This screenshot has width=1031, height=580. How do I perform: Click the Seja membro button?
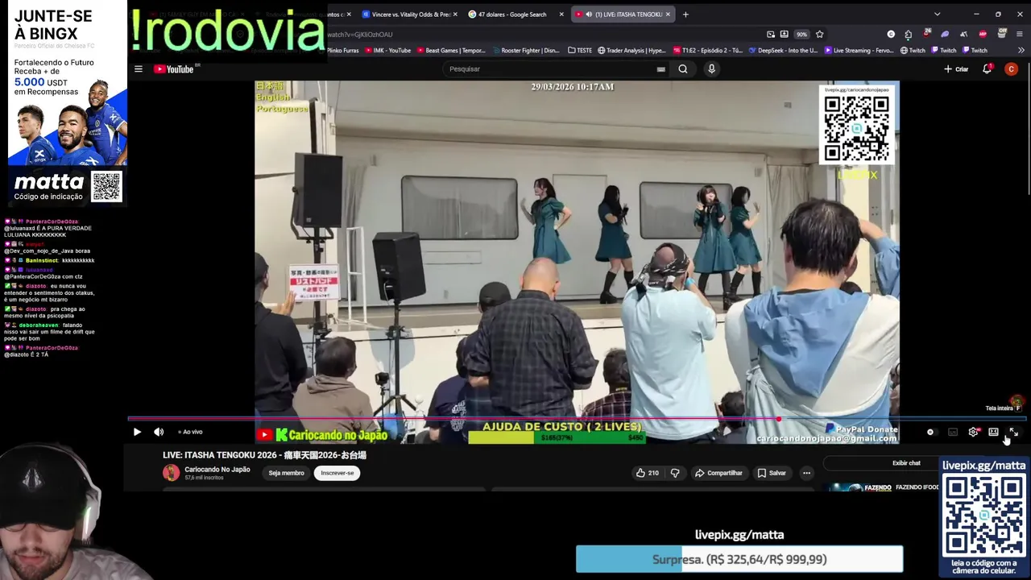[x=286, y=473]
